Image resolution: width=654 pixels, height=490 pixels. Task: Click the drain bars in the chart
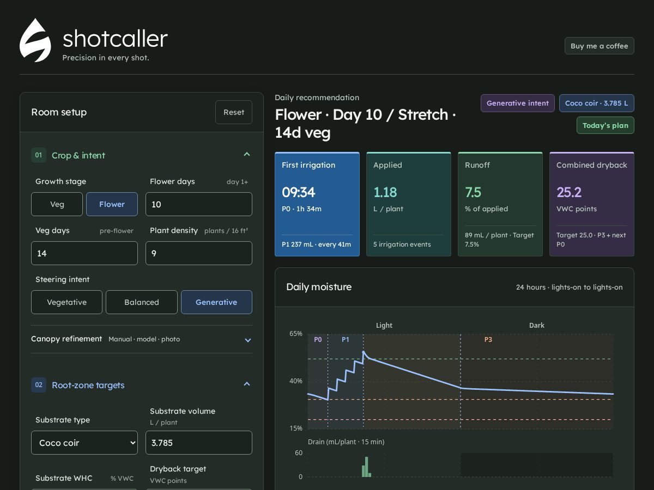(366, 467)
